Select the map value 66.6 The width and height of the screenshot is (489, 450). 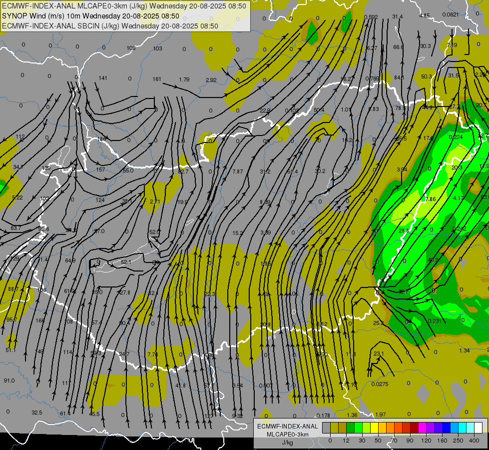click(398, 47)
